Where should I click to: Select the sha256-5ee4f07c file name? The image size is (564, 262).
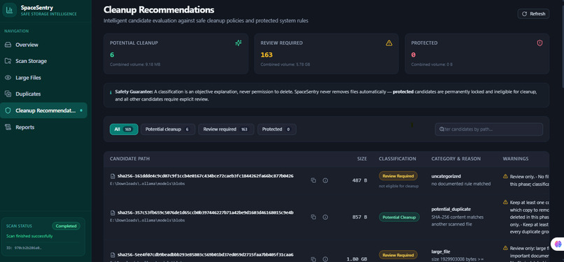[x=206, y=255]
